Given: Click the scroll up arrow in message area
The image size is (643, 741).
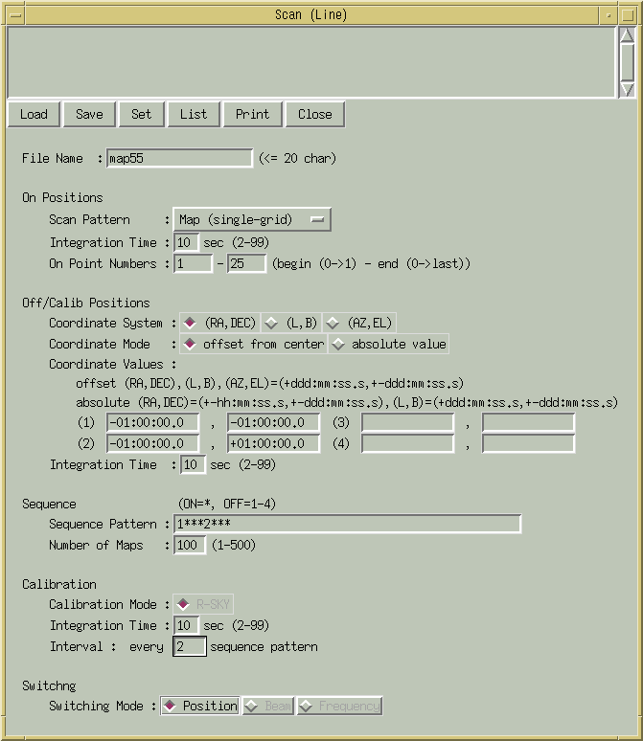Looking at the screenshot, I should (627, 37).
